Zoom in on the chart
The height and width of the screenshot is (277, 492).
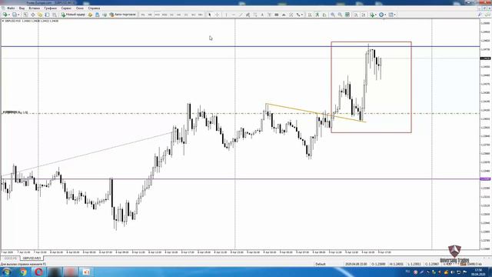click(333, 15)
